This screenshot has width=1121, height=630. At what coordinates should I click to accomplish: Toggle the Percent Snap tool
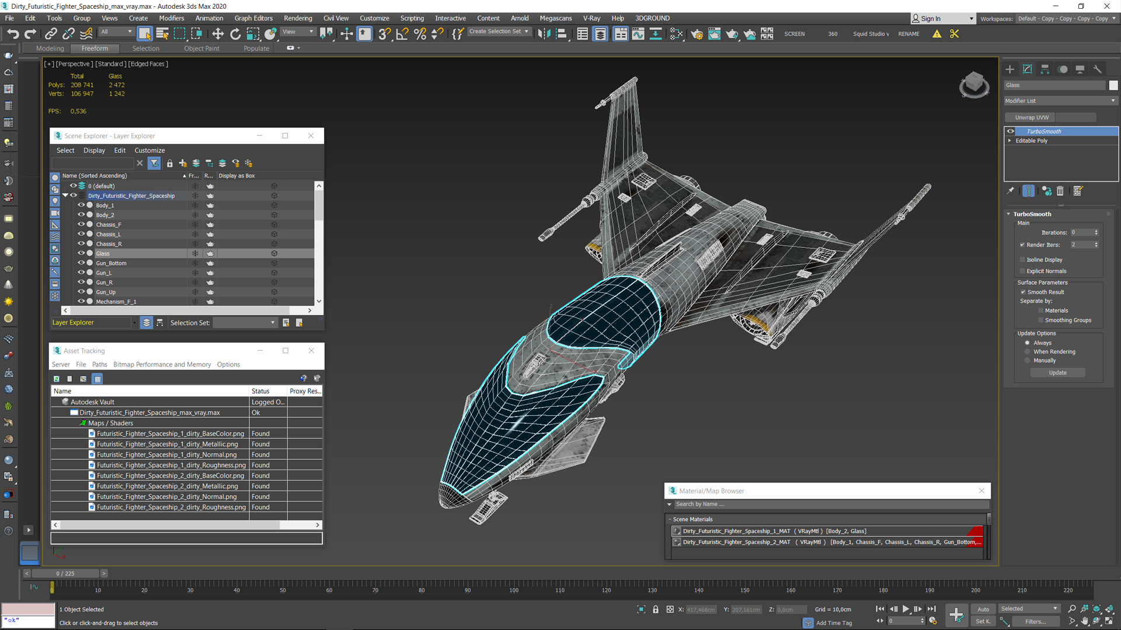[420, 34]
